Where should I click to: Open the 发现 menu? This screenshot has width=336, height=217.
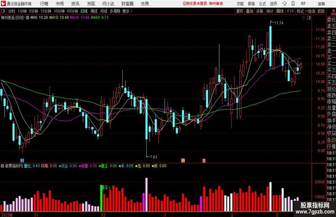(x=91, y=4)
